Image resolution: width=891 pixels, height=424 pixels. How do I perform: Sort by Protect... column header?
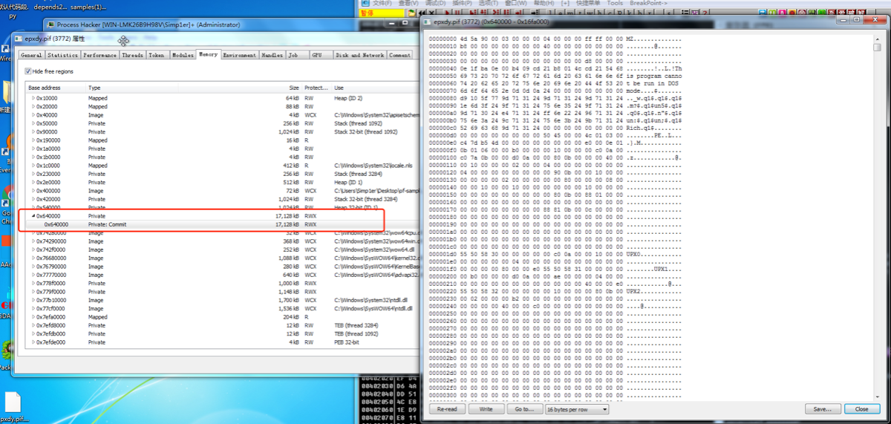(317, 88)
